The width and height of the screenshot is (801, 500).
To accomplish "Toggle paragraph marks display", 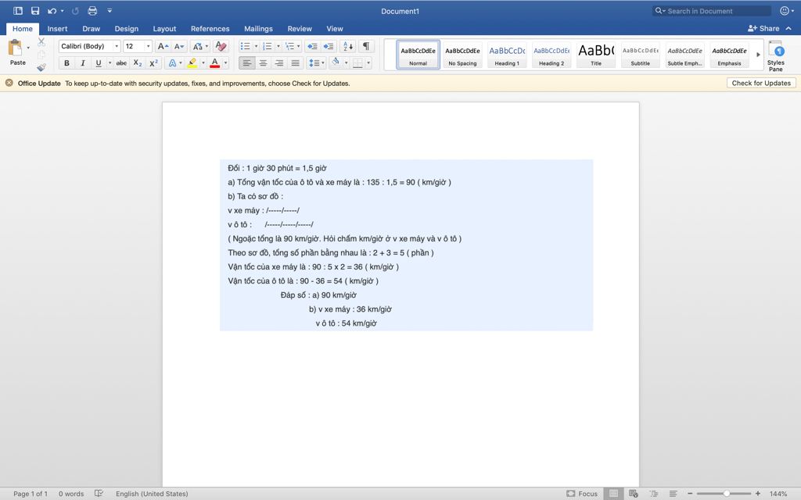I will tap(366, 46).
